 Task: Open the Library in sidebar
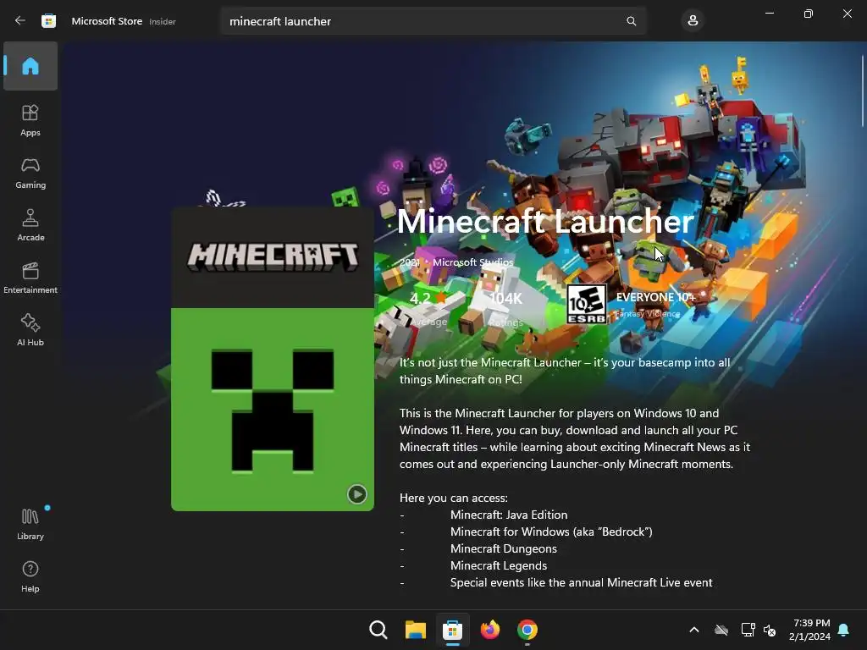pos(30,524)
